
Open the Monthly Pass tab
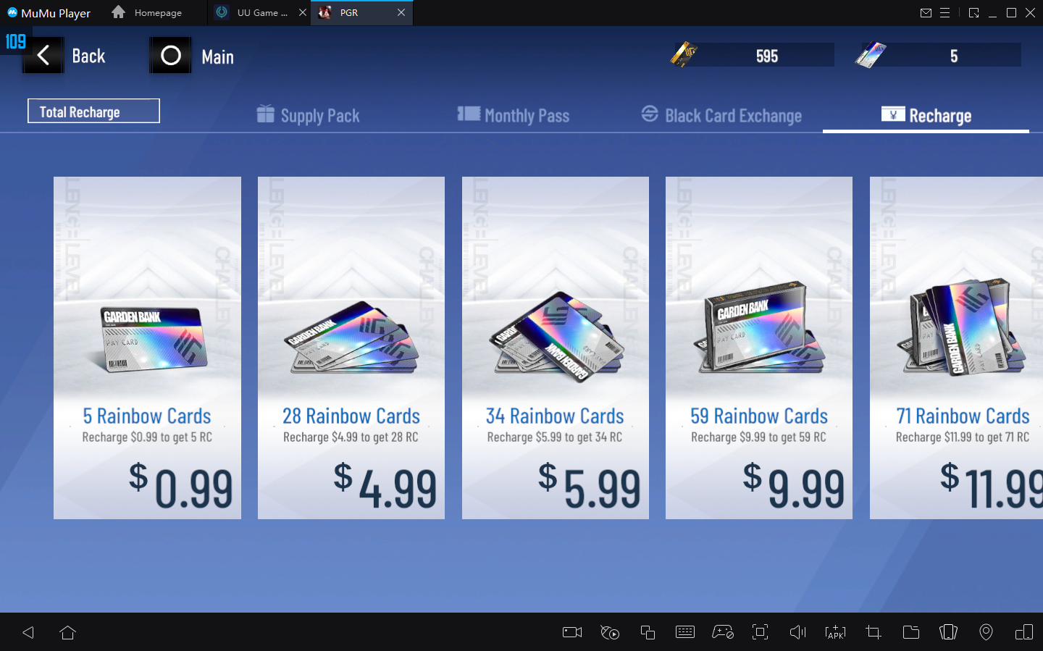[x=514, y=115]
